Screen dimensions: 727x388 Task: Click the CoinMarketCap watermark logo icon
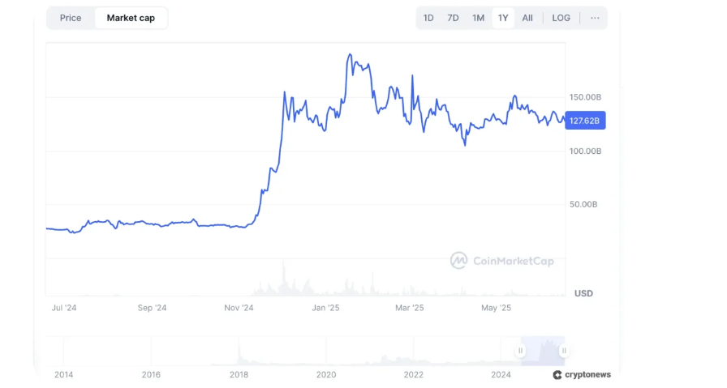point(459,260)
